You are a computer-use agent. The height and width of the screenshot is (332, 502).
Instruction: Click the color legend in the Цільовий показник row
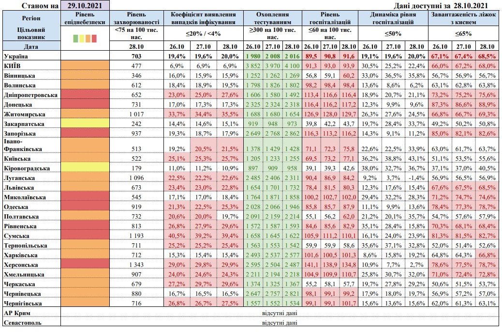(x=85, y=38)
